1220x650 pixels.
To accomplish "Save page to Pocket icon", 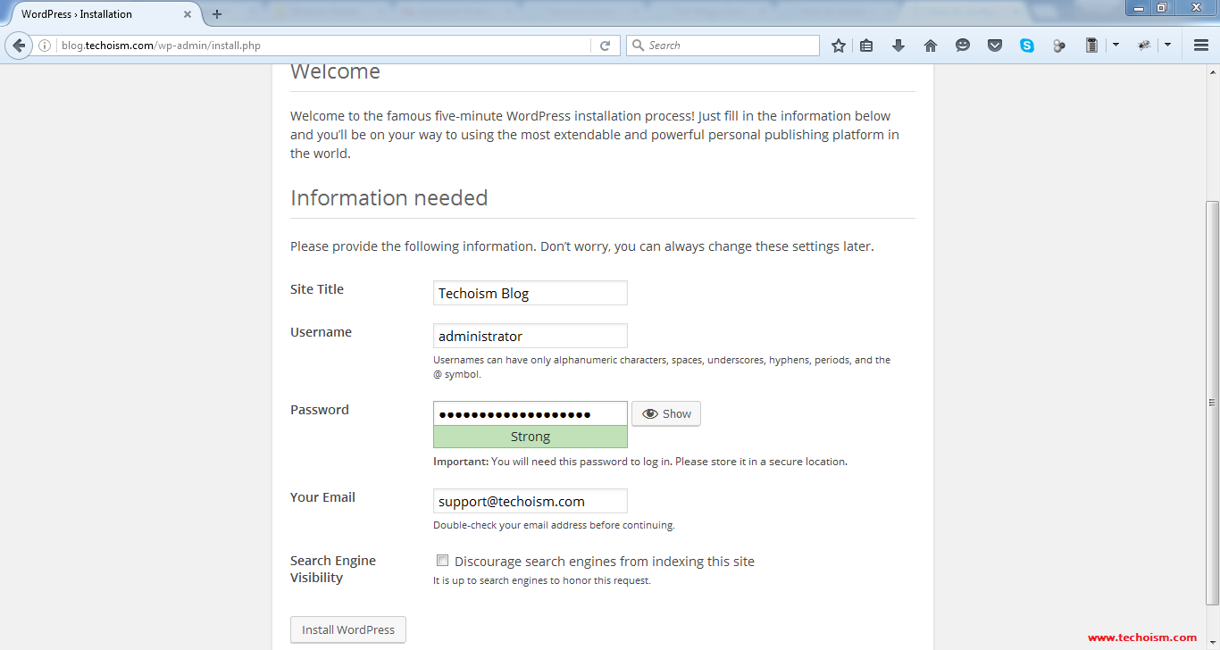I will pyautogui.click(x=995, y=46).
